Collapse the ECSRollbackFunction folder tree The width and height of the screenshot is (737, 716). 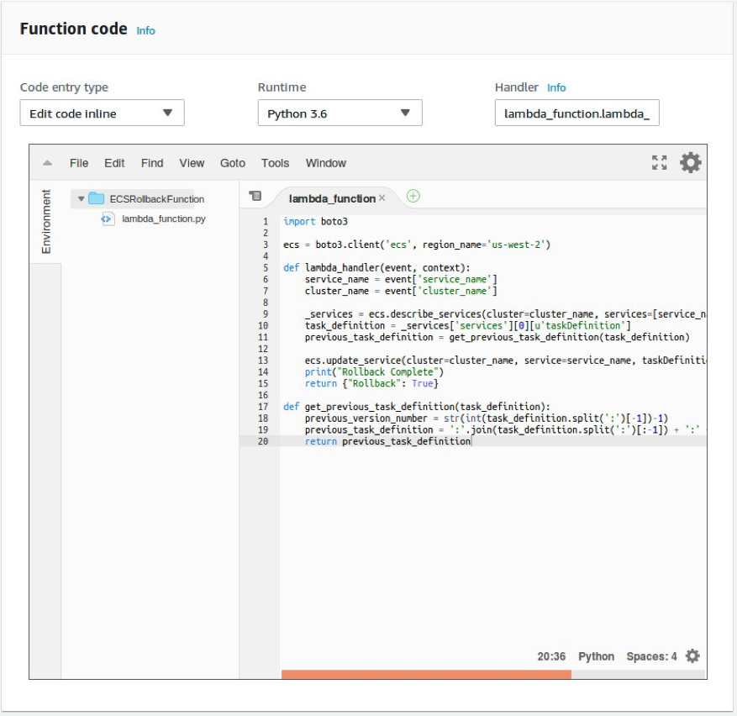click(81, 199)
